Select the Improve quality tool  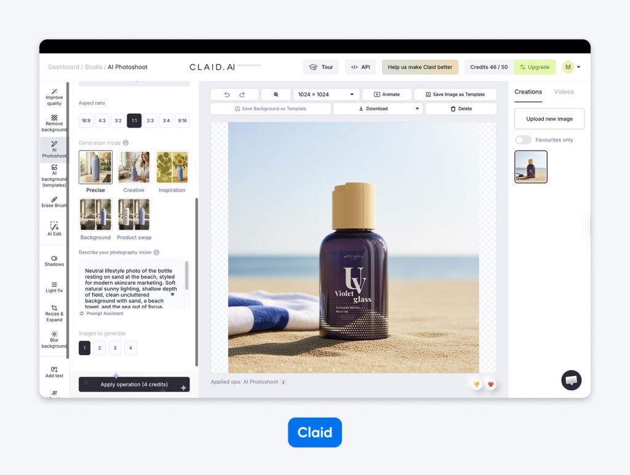click(x=54, y=97)
